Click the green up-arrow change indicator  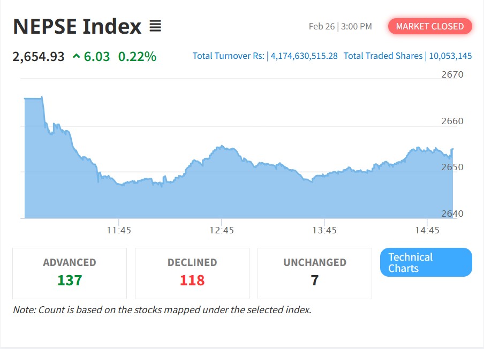(76, 56)
